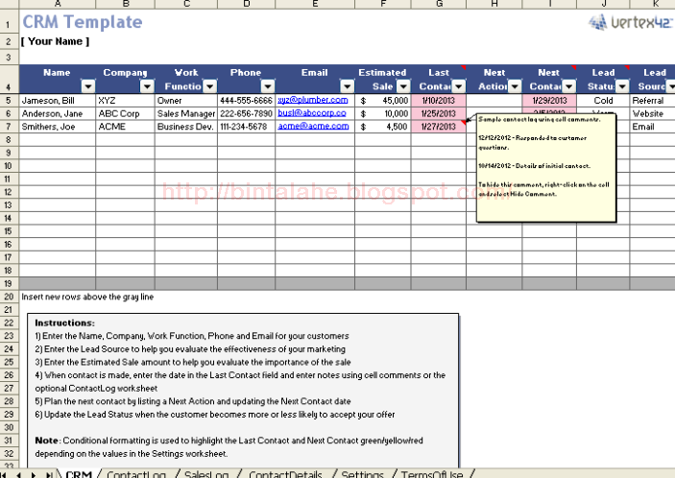675x478 pixels.
Task: Click the previous sheet navigation arrow
Action: point(18,474)
